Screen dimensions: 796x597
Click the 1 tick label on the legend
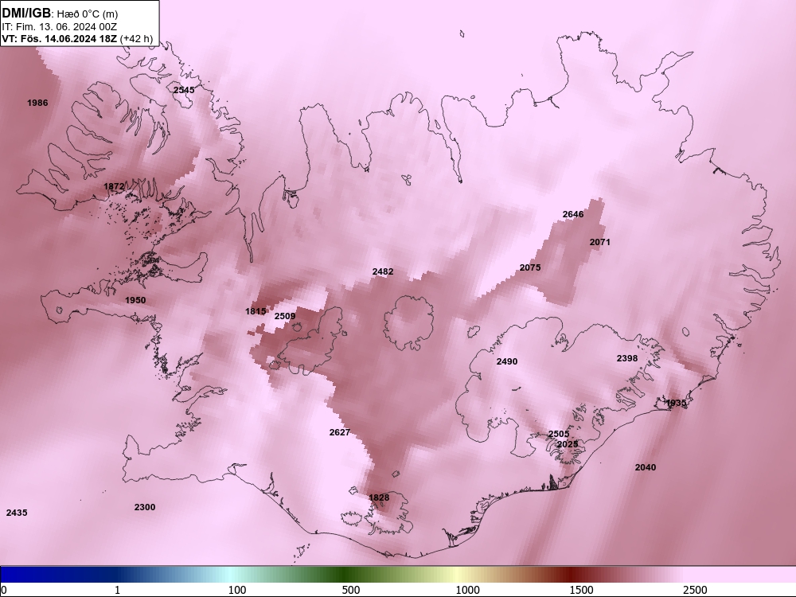click(117, 590)
